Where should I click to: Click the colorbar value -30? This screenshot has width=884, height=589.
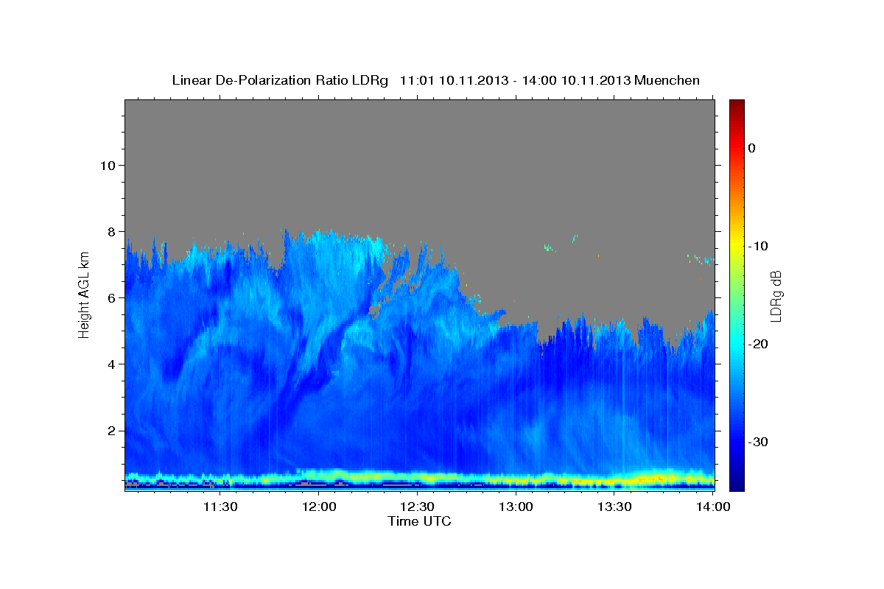click(759, 442)
